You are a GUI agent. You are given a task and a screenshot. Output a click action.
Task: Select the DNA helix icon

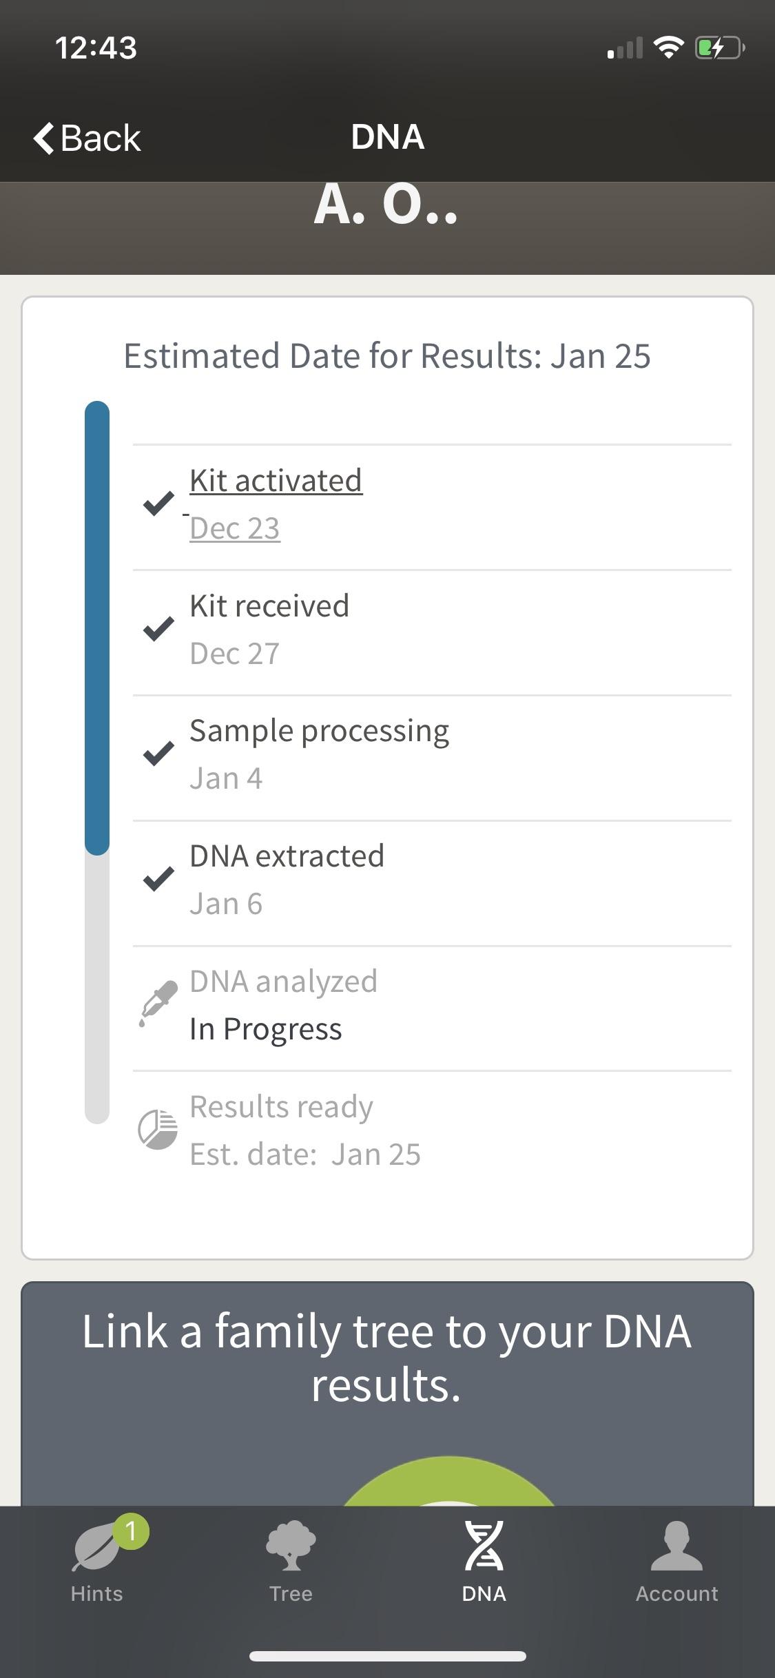[x=484, y=1545]
